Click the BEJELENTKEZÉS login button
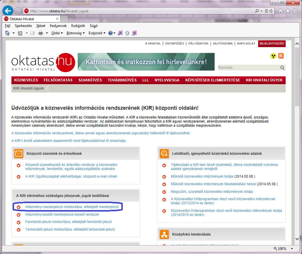Screen dimensions: 302x254 (x=272, y=43)
